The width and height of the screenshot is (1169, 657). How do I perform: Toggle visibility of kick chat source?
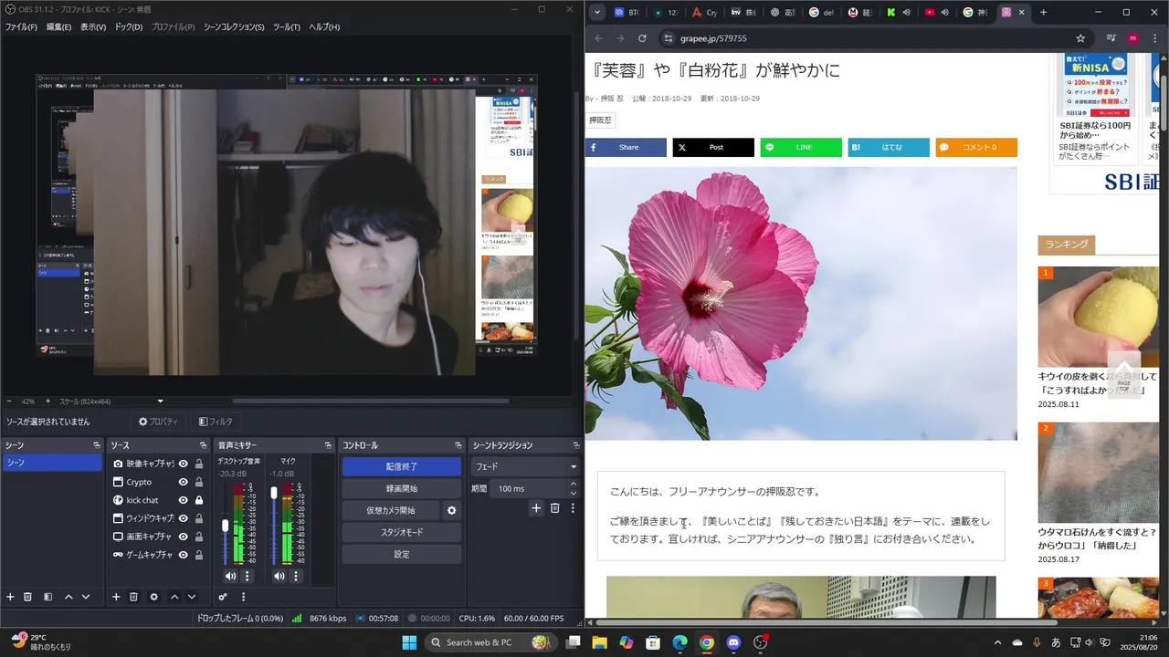pyautogui.click(x=183, y=500)
